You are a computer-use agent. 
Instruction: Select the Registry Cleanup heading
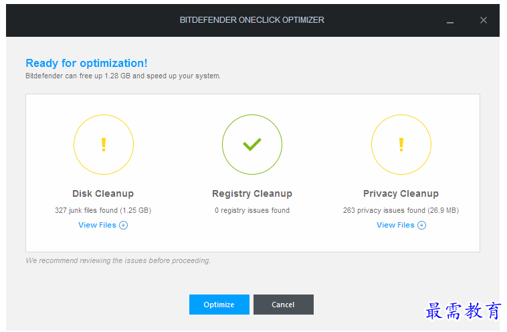(x=252, y=193)
